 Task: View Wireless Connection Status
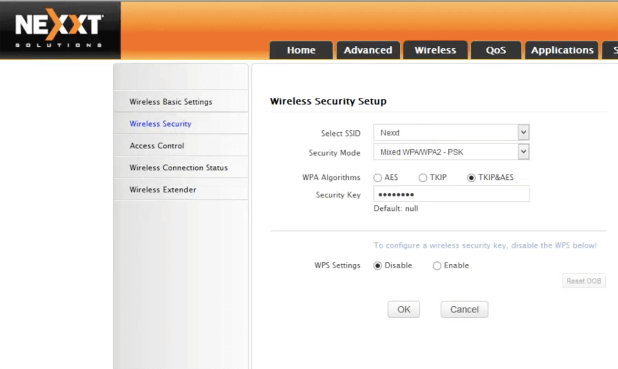(x=178, y=168)
